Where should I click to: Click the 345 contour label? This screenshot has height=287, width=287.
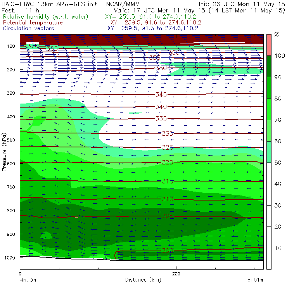[161, 95]
